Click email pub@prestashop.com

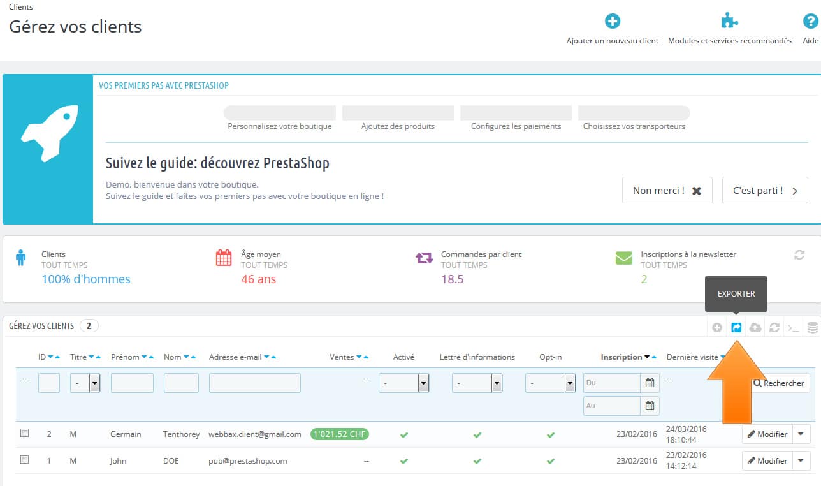click(x=248, y=460)
